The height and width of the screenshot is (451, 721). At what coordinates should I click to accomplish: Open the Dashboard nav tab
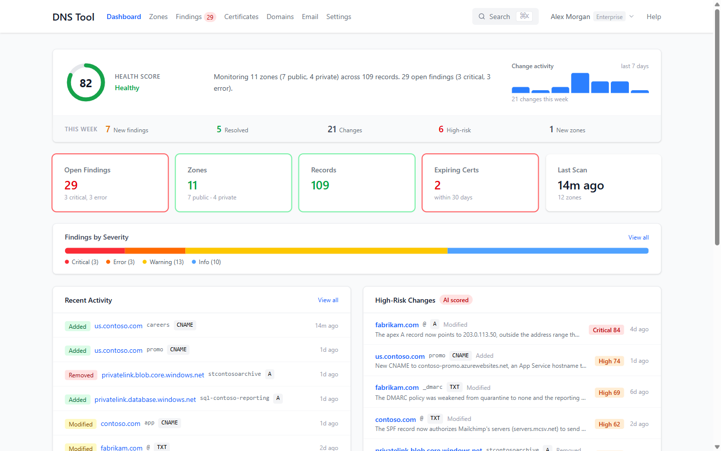click(124, 17)
